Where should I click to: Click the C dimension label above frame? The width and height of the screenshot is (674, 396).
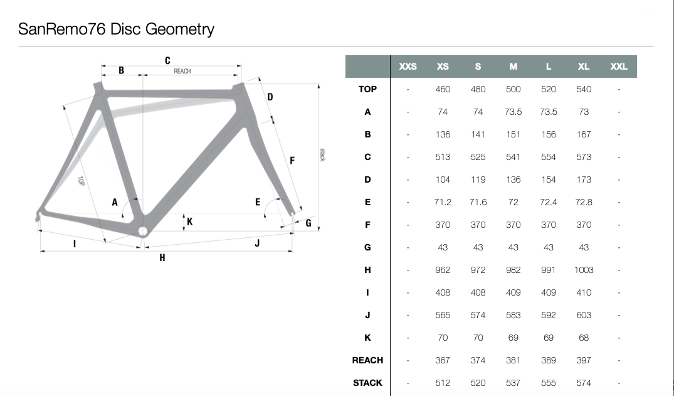(x=167, y=61)
